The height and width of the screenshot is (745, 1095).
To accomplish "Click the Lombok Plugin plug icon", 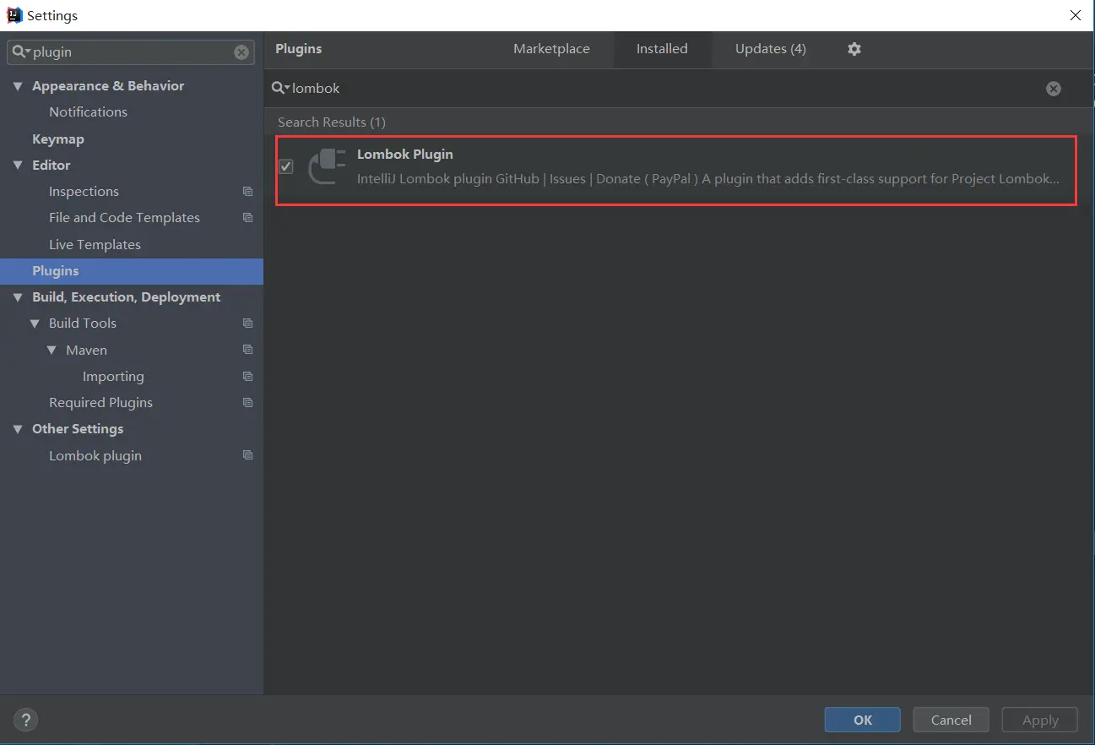I will [x=327, y=166].
